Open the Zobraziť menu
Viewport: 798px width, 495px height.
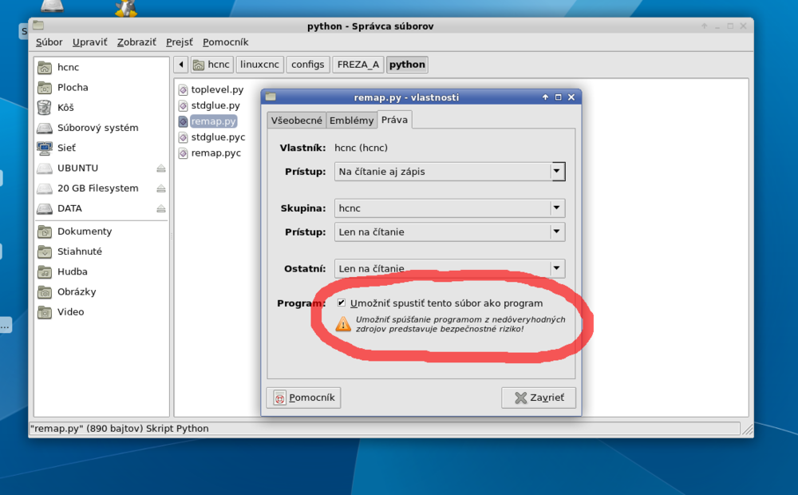136,42
